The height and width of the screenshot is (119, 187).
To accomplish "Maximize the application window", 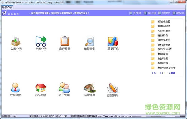I will pyautogui.click(x=176, y=2).
